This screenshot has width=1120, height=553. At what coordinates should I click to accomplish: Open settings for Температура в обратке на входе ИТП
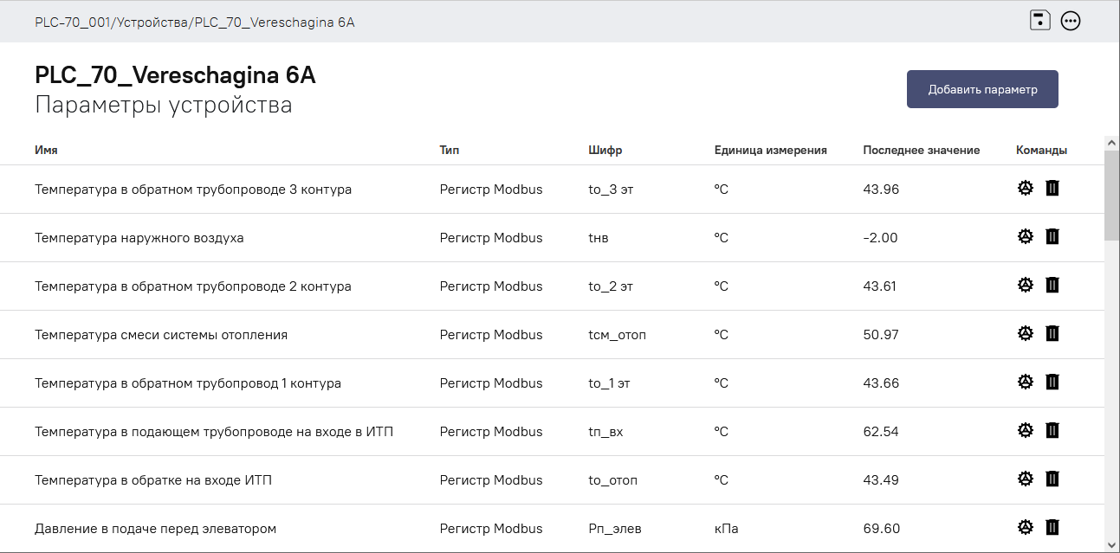[1026, 479]
